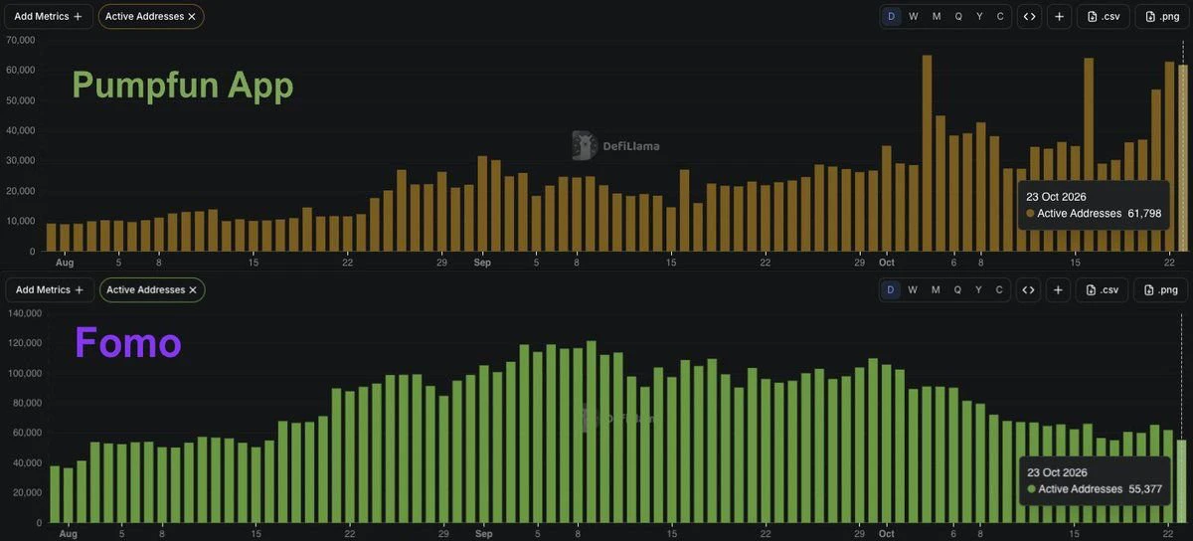Select daily (D) interval on Fomo chart
This screenshot has width=1193, height=541.
coord(890,289)
